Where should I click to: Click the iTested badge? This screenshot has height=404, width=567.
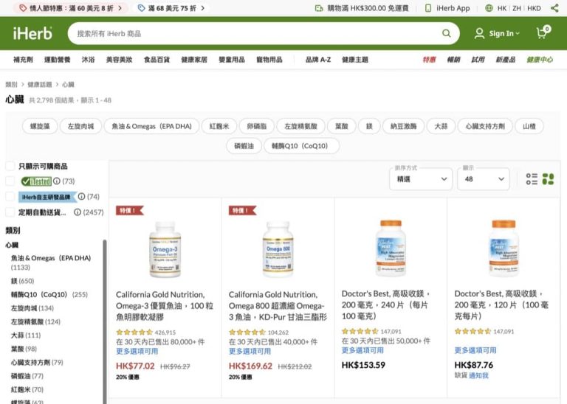tap(36, 181)
